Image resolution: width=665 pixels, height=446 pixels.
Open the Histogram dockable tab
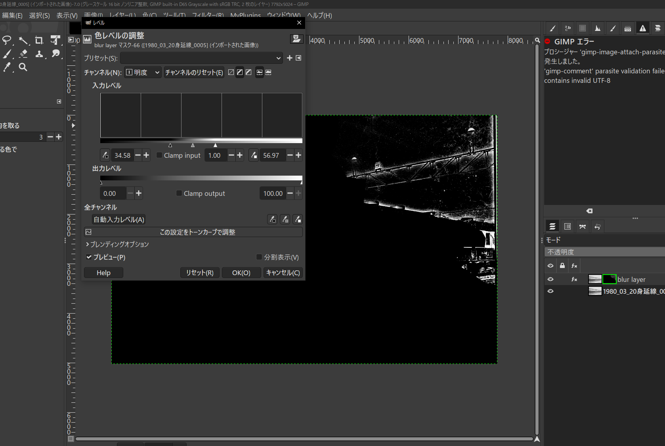(x=598, y=28)
